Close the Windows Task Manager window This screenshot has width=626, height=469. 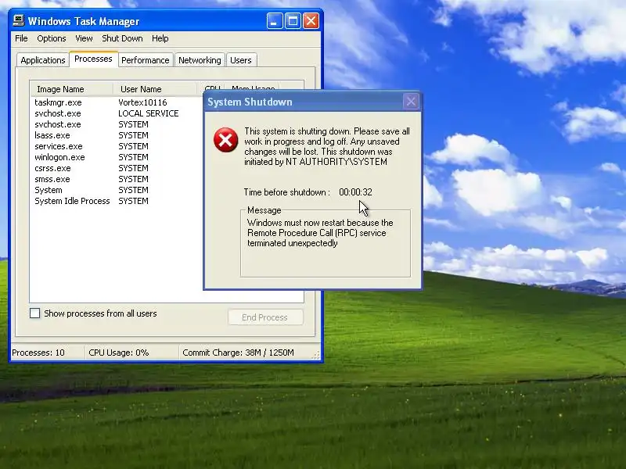[x=311, y=21]
